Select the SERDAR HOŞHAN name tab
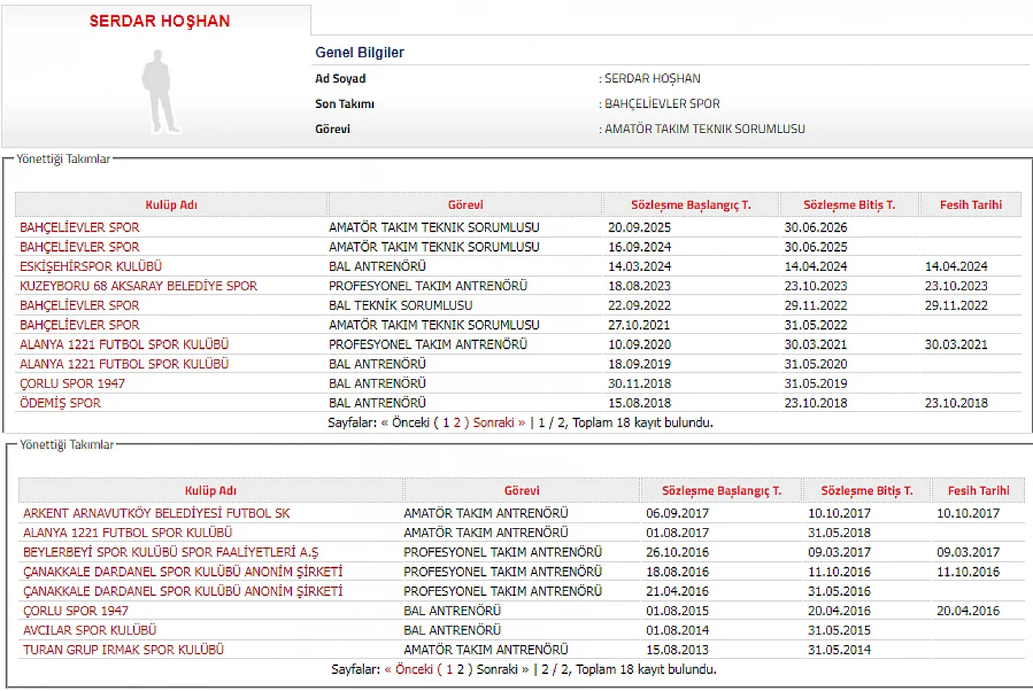1033x691 pixels. coord(159,22)
